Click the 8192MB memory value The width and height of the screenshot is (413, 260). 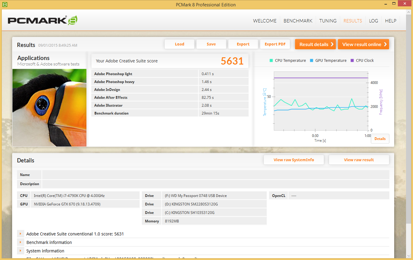coord(172,221)
